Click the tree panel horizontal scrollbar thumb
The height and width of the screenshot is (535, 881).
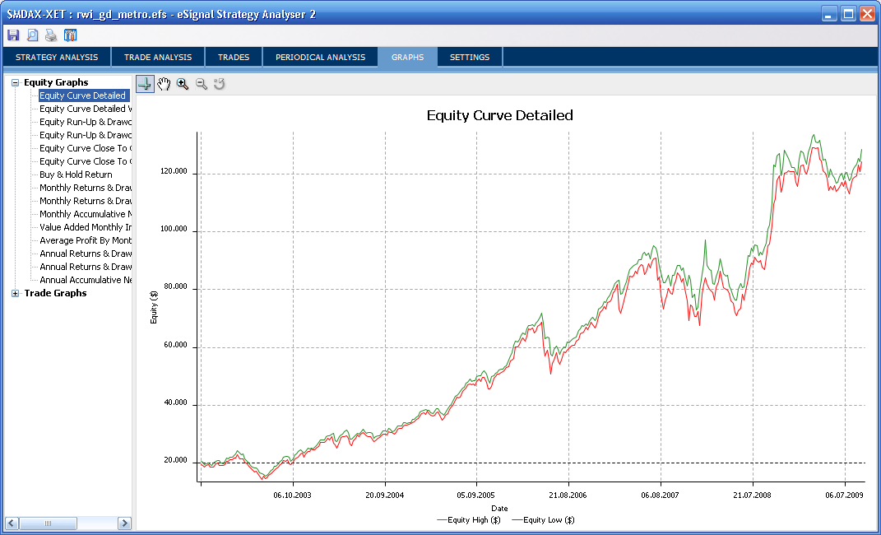[x=48, y=523]
